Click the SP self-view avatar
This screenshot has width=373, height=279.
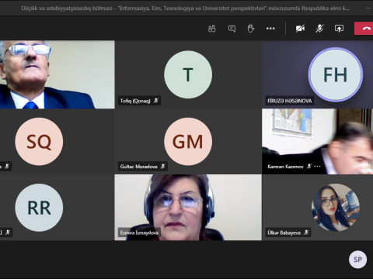coord(357,260)
